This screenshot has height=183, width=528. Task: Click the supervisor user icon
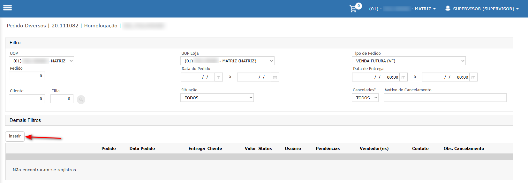pos(448,8)
